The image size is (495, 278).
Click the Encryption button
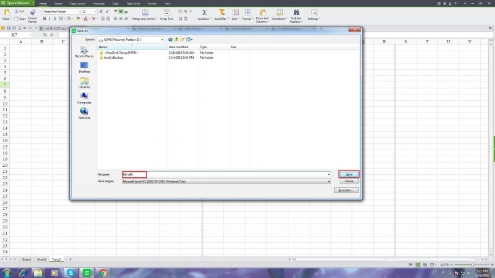(x=346, y=190)
